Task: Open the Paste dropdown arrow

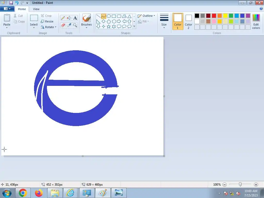Action: click(x=7, y=28)
